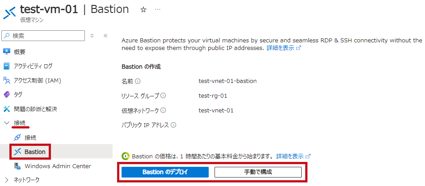Click info icon next to 名前
This screenshot has width=425, height=186.
[138, 81]
